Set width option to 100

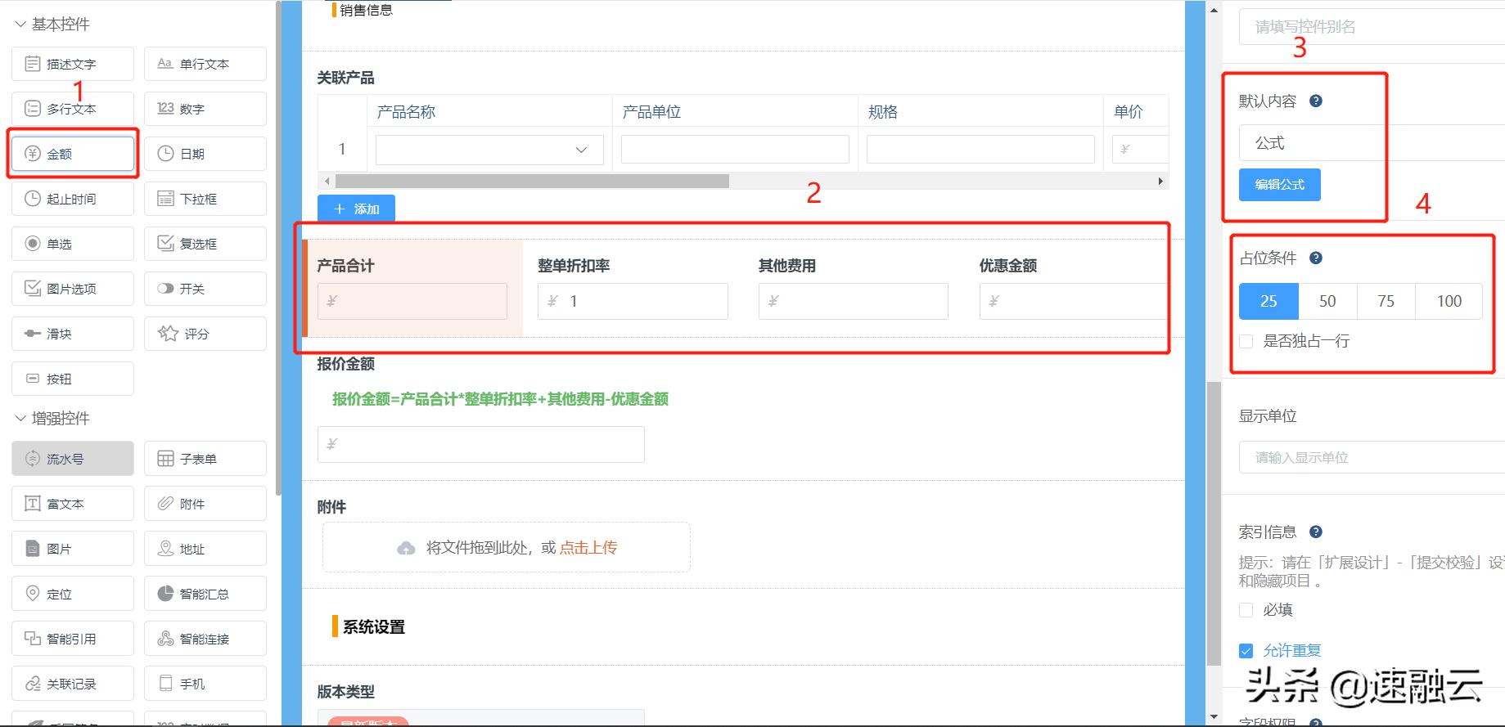pos(1449,301)
